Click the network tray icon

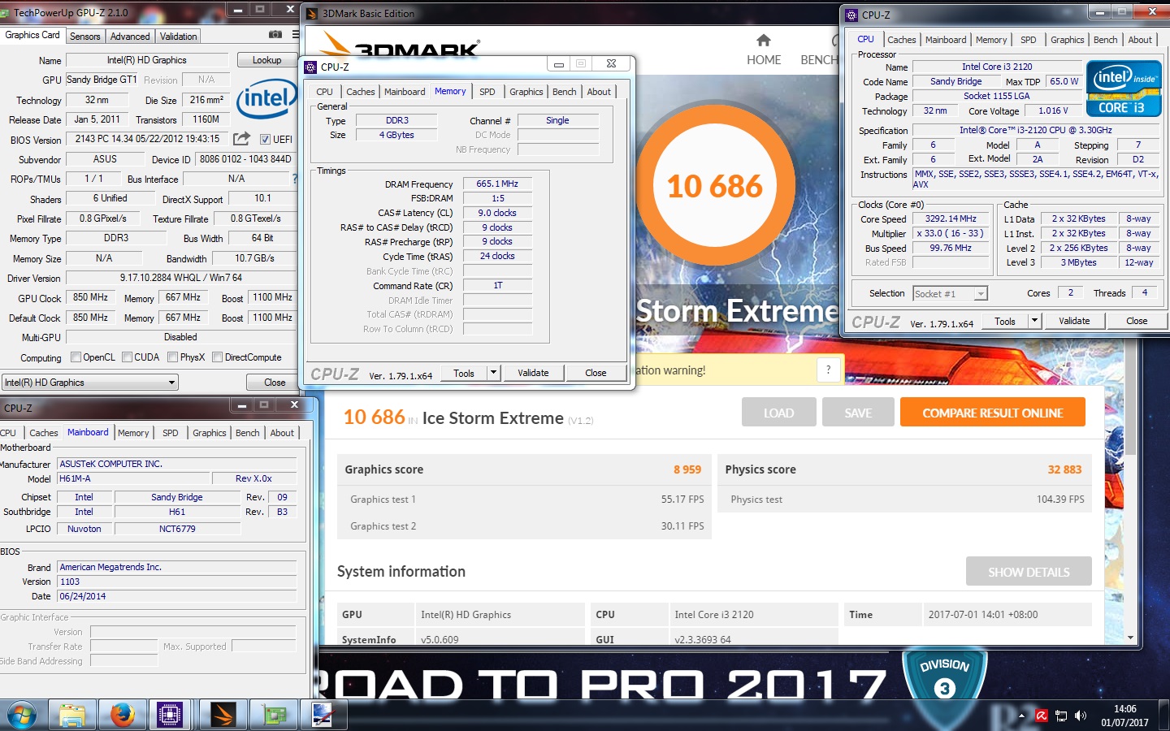pyautogui.click(x=1061, y=716)
